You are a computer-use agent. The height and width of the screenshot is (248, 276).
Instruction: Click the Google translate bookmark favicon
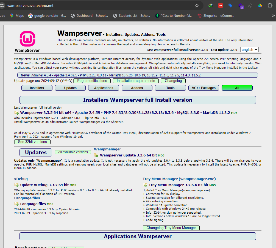point(30,16)
